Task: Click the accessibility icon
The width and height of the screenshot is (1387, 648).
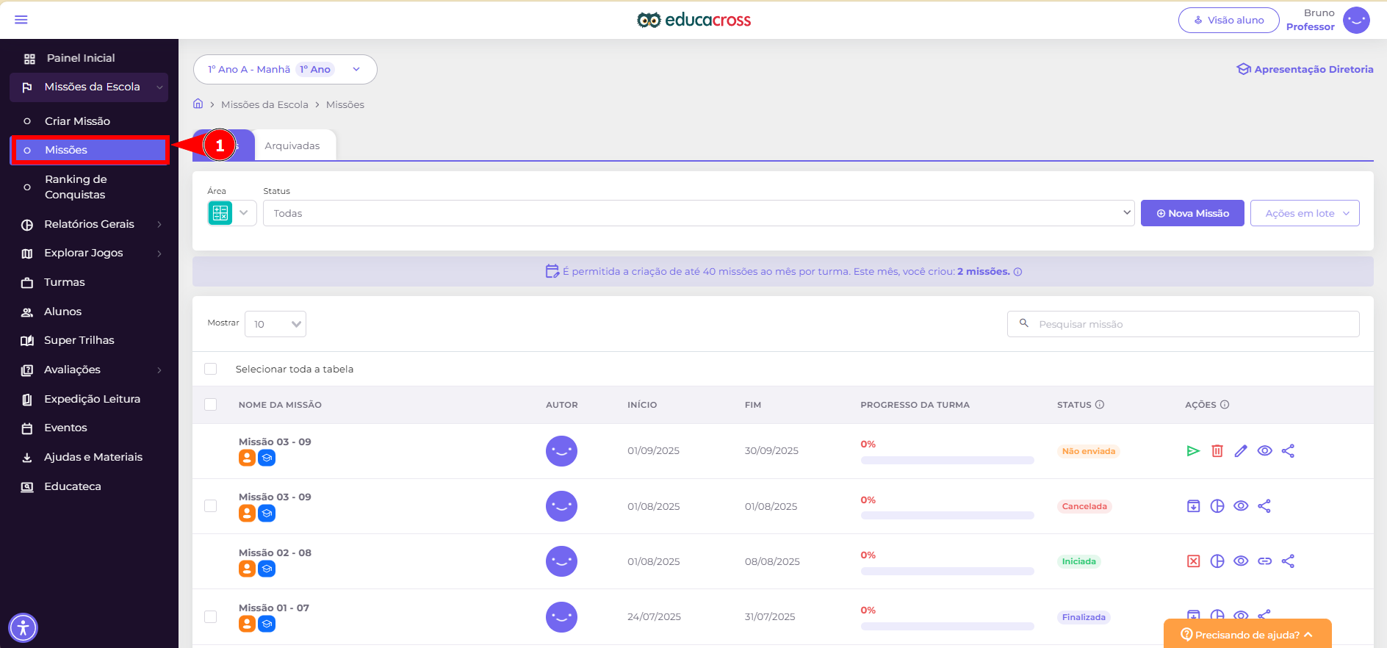Action: (23, 627)
